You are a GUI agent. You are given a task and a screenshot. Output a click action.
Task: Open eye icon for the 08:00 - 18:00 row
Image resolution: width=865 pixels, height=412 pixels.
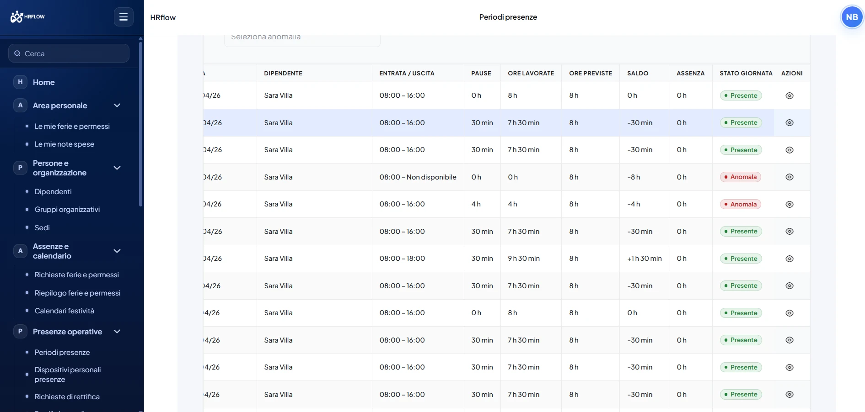coord(790,259)
